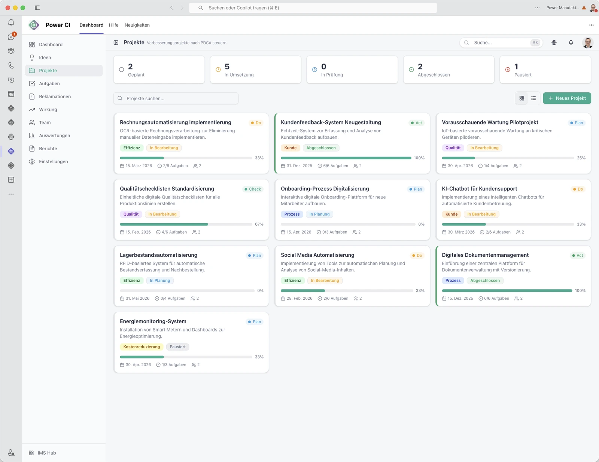This screenshot has width=599, height=462.
Task: Click the Suchen oder Copilot fragen bar
Action: click(313, 7)
